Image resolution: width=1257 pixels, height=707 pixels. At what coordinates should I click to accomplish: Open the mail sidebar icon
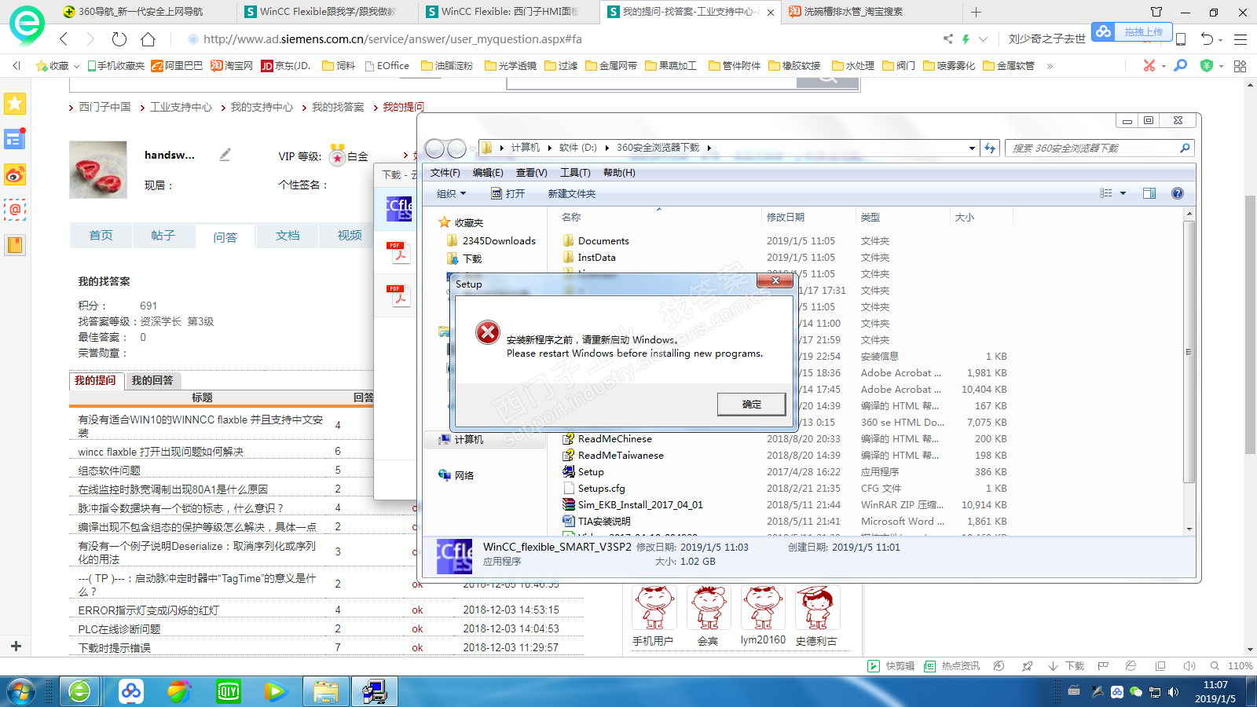point(15,210)
